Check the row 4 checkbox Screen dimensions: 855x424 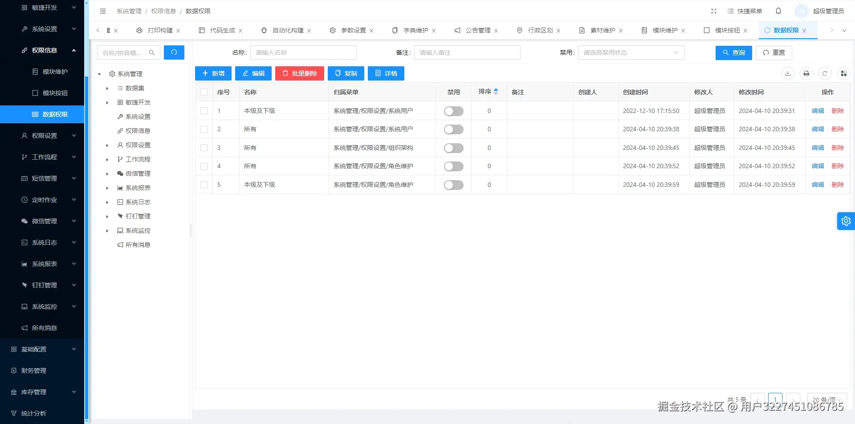pyautogui.click(x=204, y=166)
